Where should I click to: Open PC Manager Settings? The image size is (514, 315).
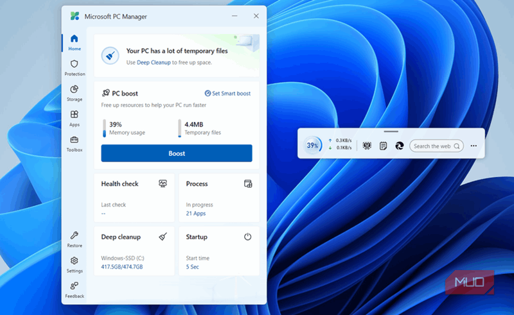tap(75, 264)
